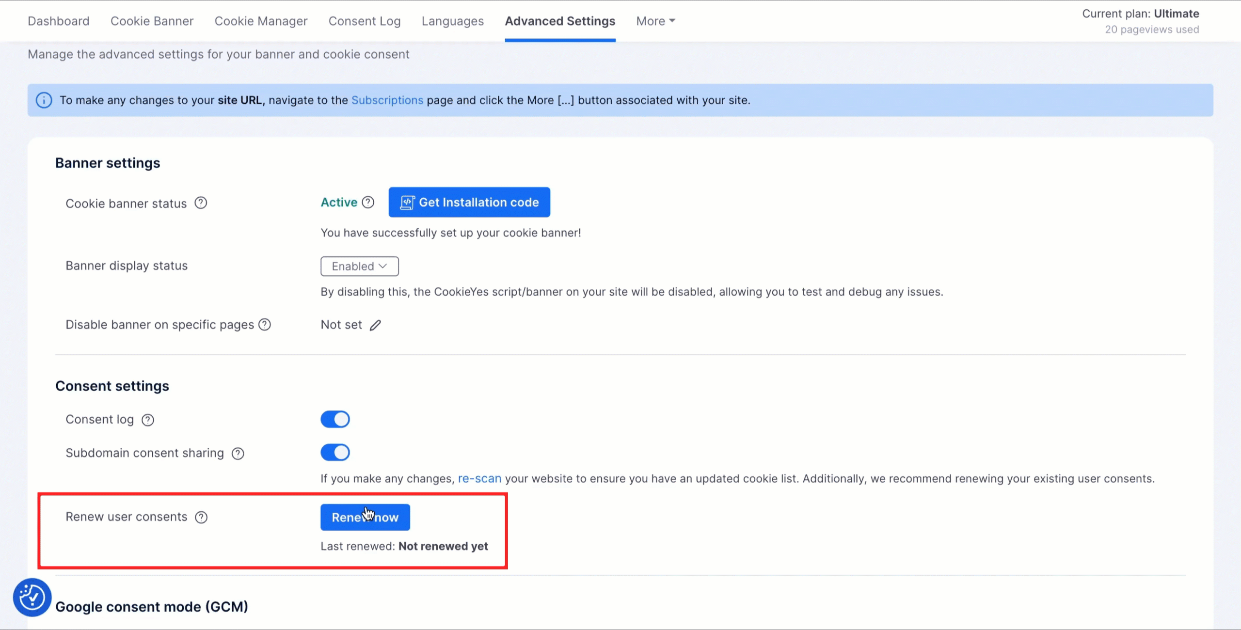Follow the re-scan link
The height and width of the screenshot is (630, 1241).
pyautogui.click(x=479, y=479)
